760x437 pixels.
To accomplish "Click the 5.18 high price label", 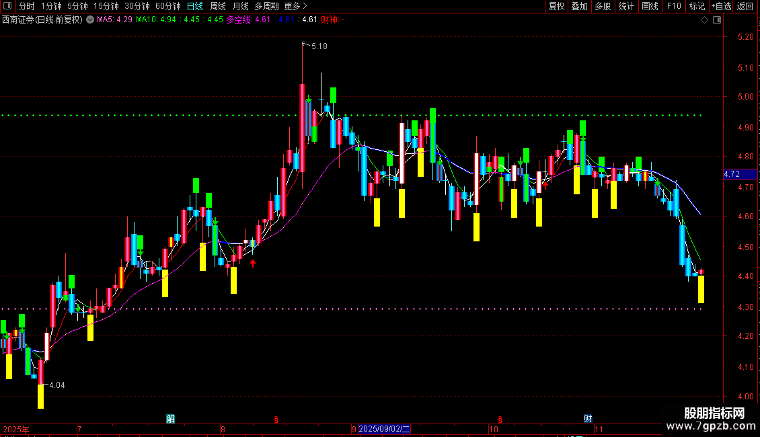I will 319,46.
